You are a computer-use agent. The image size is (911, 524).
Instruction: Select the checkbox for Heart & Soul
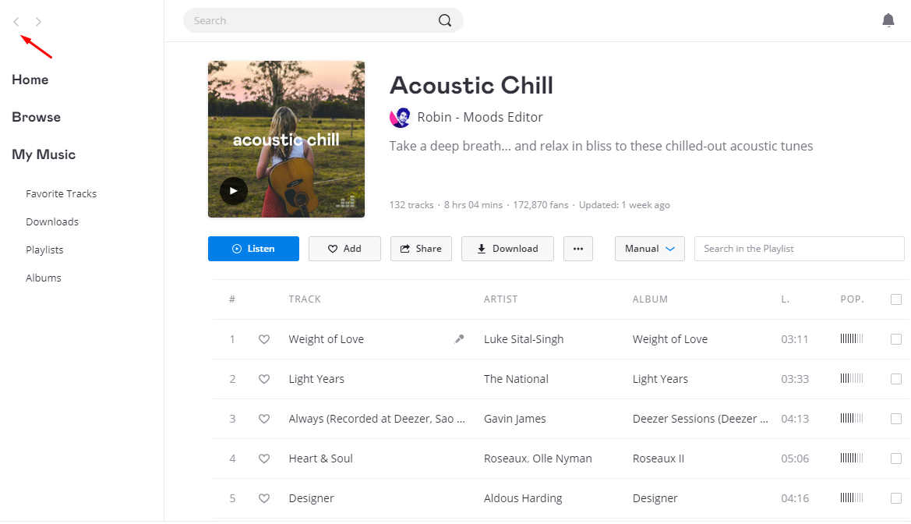[896, 458]
